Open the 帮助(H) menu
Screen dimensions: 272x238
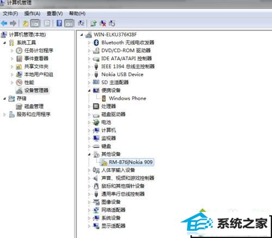pyautogui.click(x=77, y=14)
